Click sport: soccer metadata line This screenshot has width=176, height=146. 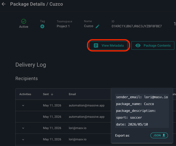point(129,118)
